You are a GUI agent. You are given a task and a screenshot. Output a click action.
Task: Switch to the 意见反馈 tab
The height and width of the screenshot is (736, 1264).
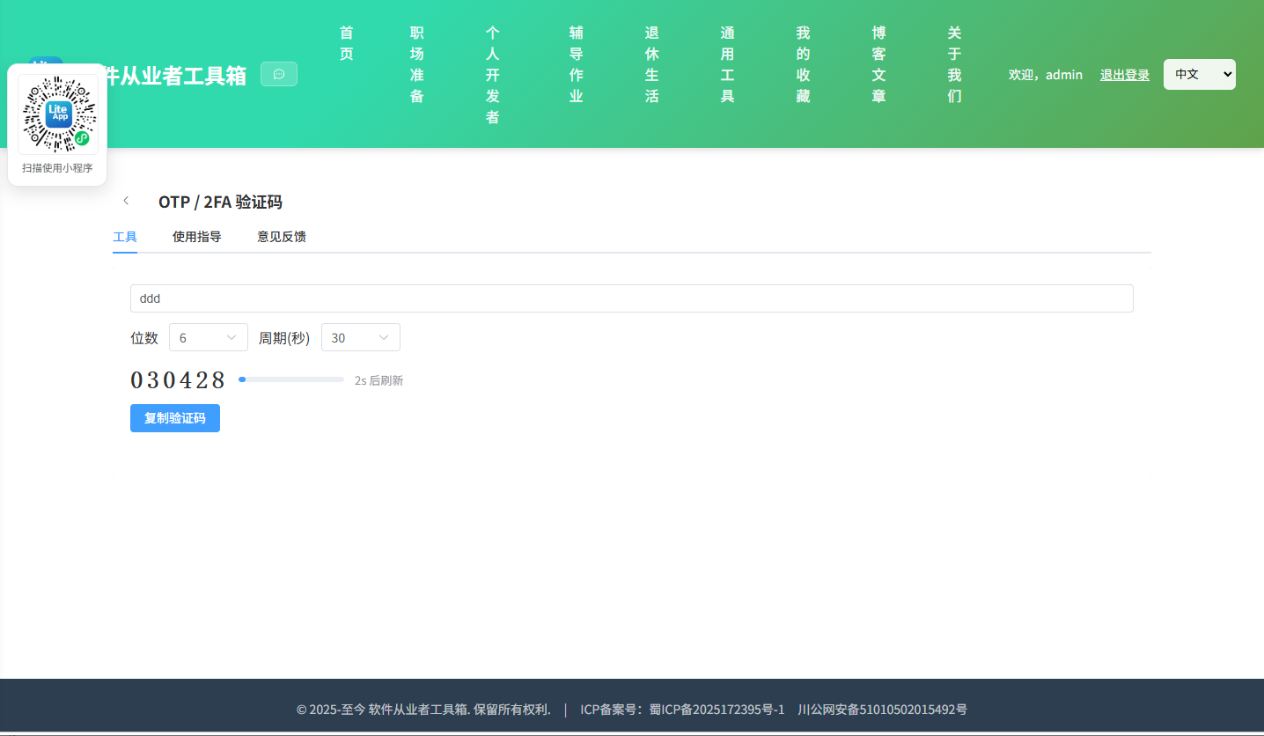282,237
